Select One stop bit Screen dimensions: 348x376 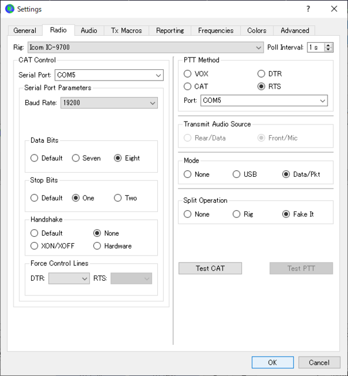83,198
